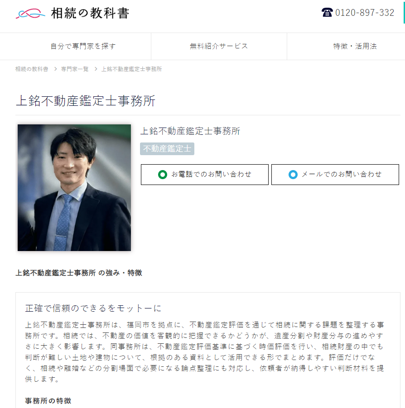The image size is (405, 408).
Task: Click the chevron after 相続の教科書 breadcrumb
Action: click(56, 69)
